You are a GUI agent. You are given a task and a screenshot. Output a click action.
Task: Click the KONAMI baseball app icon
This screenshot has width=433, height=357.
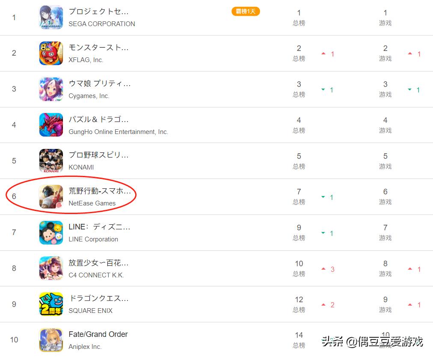(x=51, y=161)
